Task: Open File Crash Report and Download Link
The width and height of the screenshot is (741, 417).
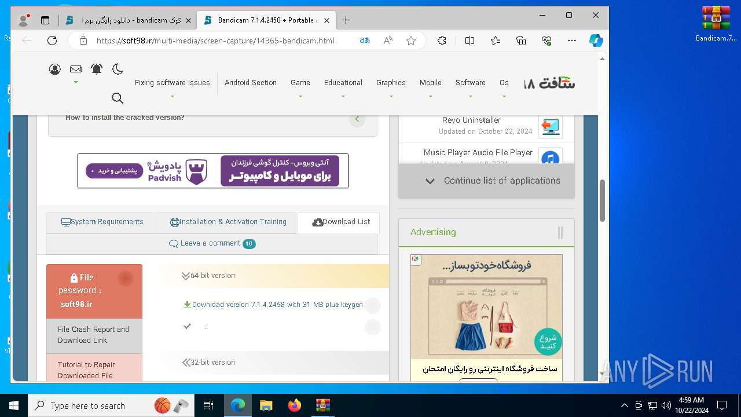Action: click(94, 335)
